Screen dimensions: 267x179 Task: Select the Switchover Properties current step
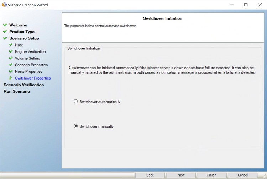tap(33, 78)
